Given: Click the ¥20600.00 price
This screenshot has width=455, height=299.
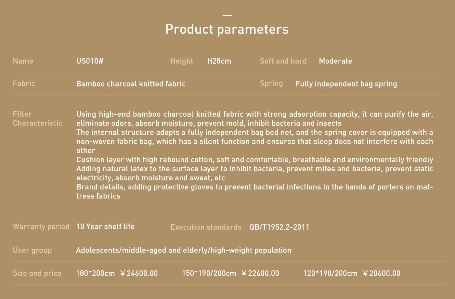Looking at the screenshot, I should click(x=382, y=273).
